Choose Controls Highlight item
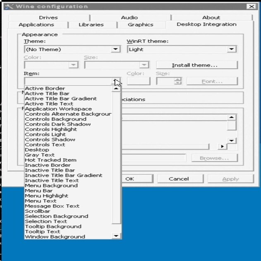 68,129
